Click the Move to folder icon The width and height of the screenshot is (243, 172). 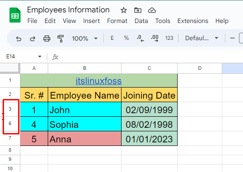pyautogui.click(x=137, y=11)
